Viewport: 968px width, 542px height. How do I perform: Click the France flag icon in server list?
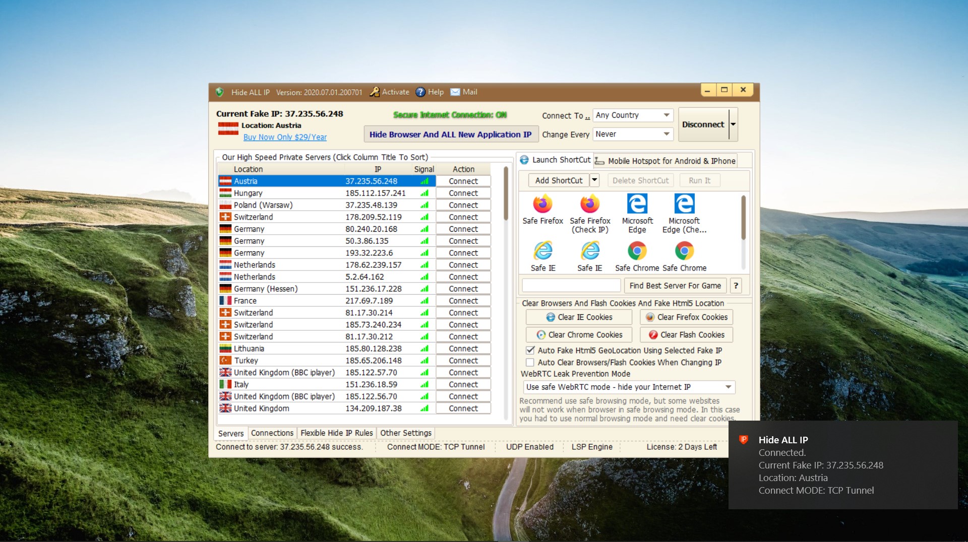tap(225, 301)
